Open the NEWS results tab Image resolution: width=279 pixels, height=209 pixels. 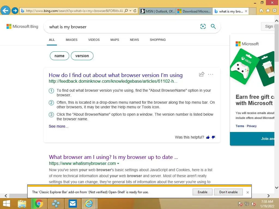(134, 40)
